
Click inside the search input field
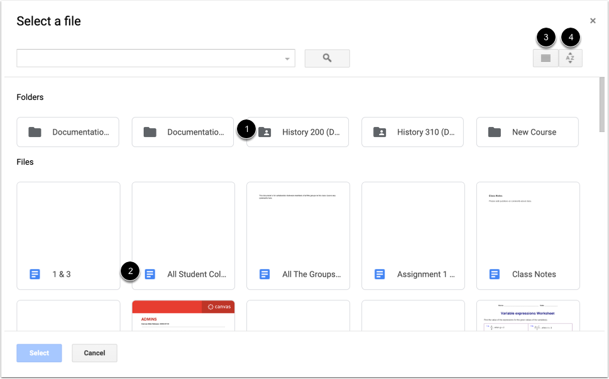(151, 58)
